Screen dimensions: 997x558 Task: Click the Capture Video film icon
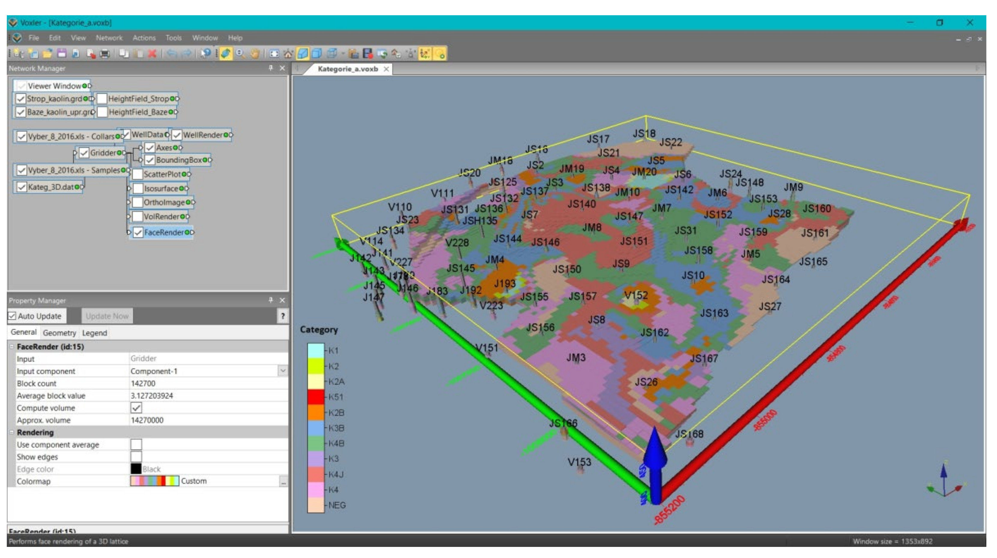click(368, 54)
